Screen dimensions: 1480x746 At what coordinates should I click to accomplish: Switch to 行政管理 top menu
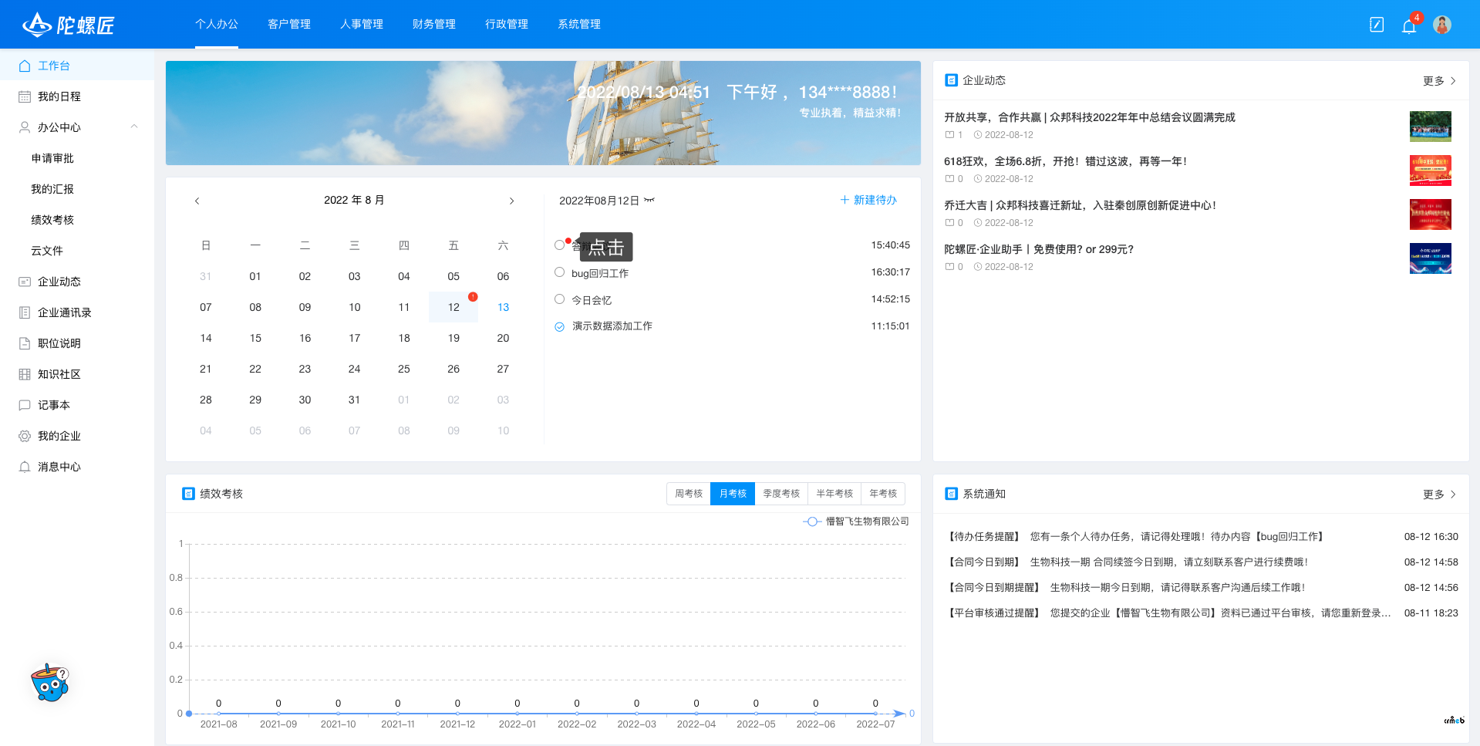(x=507, y=25)
